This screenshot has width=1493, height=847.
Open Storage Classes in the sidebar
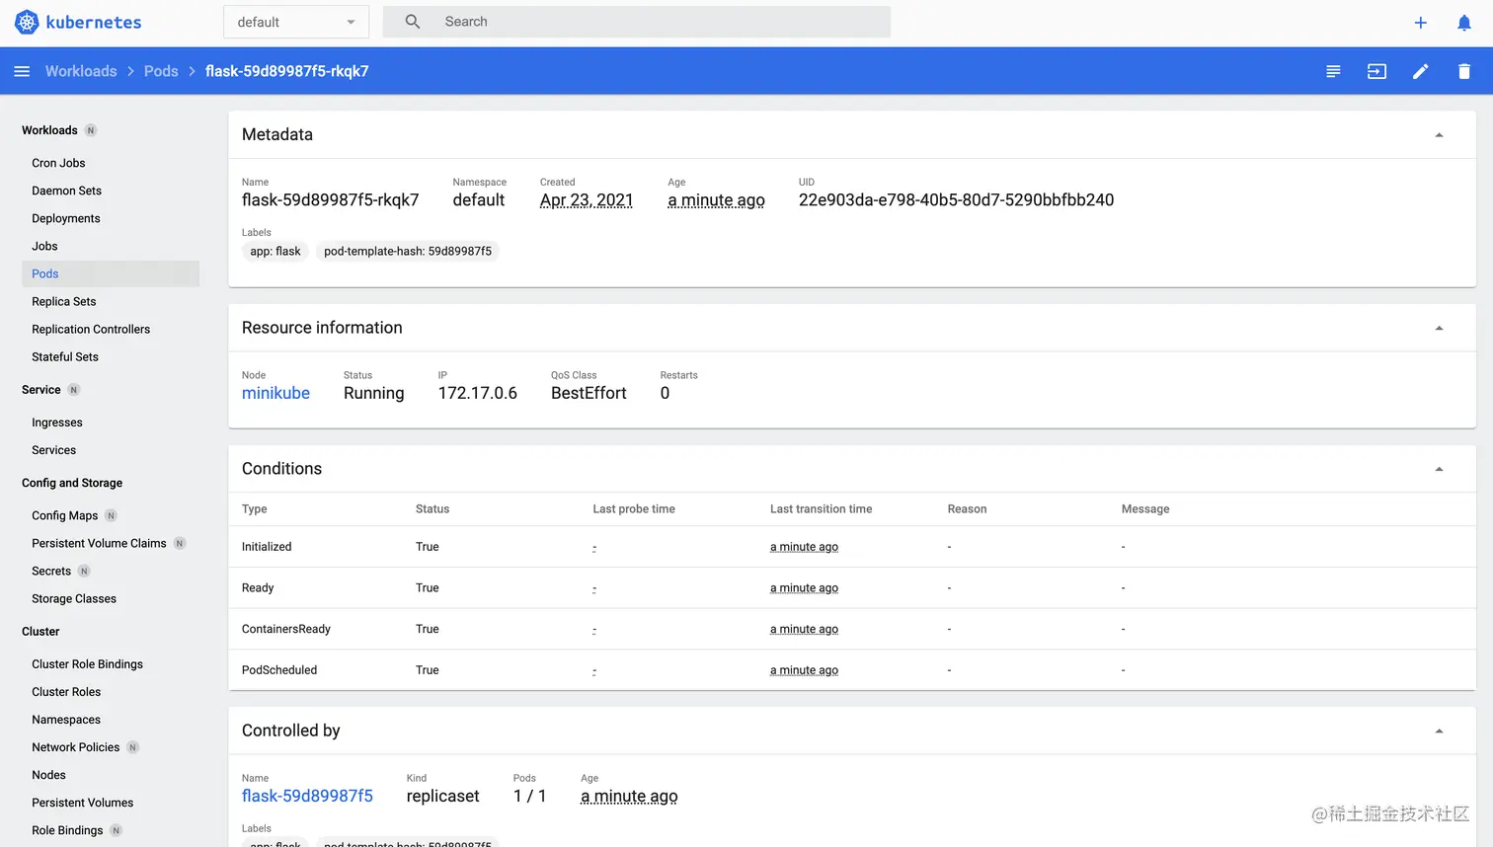(74, 598)
